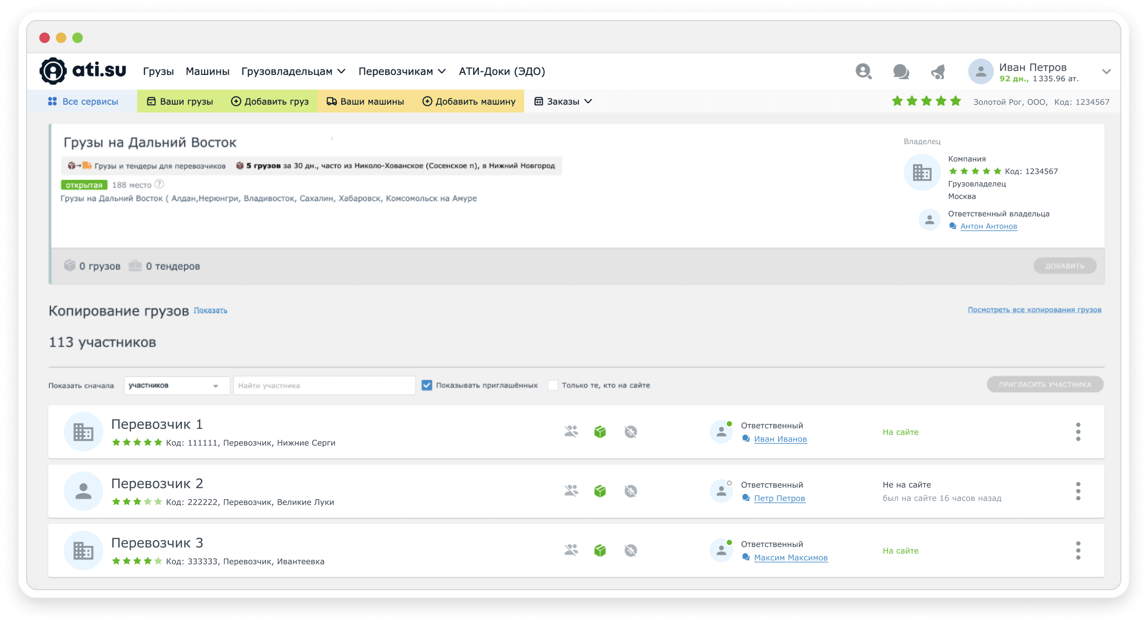
Task: Open the Показать сначала участников combo box
Action: [x=176, y=385]
